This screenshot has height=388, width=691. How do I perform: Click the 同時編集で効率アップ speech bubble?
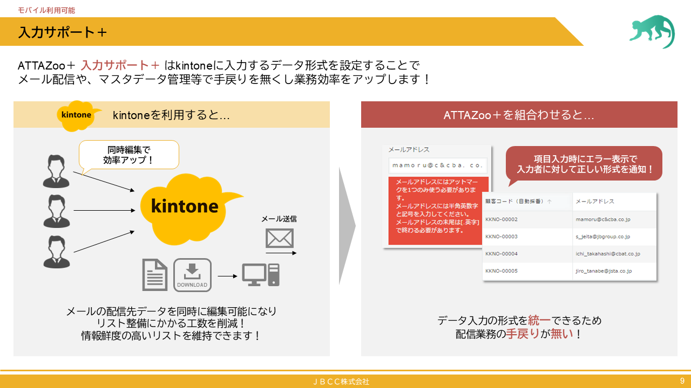pos(128,155)
